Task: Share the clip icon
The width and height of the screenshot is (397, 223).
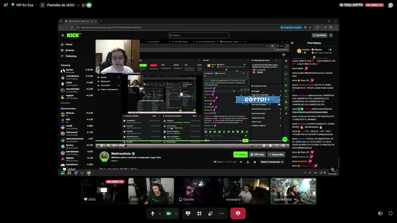Action: point(241,162)
